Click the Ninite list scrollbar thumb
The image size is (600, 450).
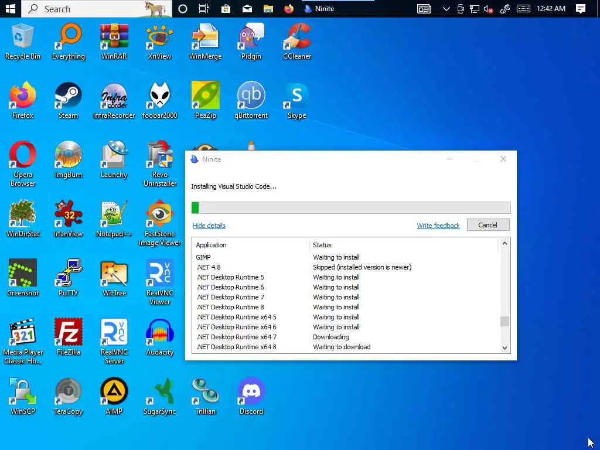click(504, 322)
